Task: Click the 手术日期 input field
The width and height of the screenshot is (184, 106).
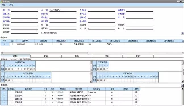Action: [x=25, y=17]
